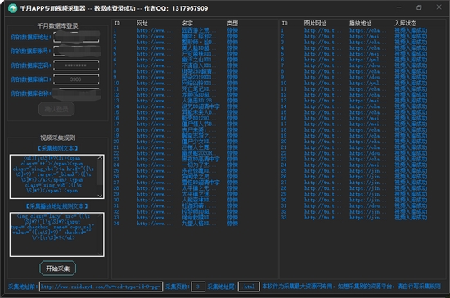Click the greyed 确认登录 button
This screenshot has height=298, width=450.
[x=56, y=109]
